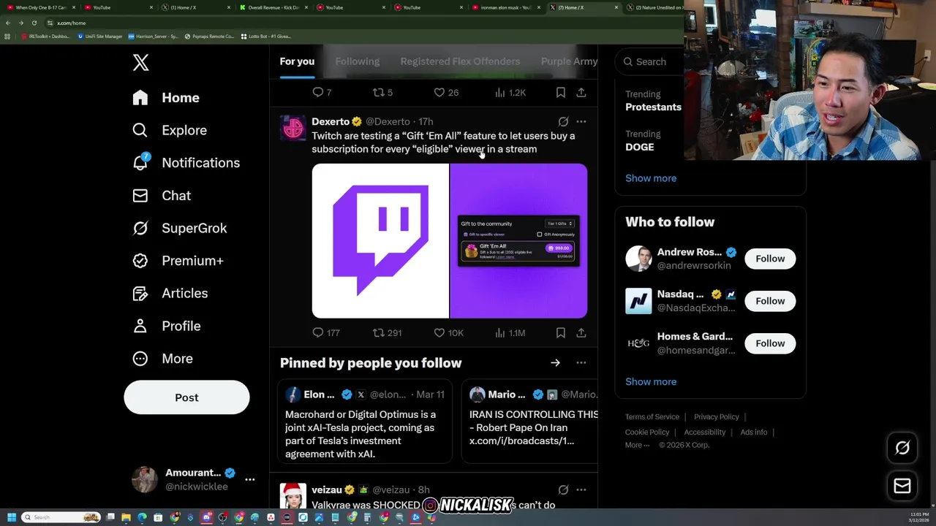
Task: Click the browser reload button
Action: (34, 23)
